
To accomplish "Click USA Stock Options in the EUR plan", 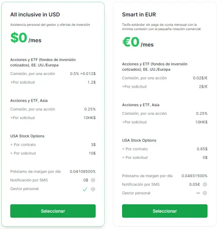I will [139, 140].
